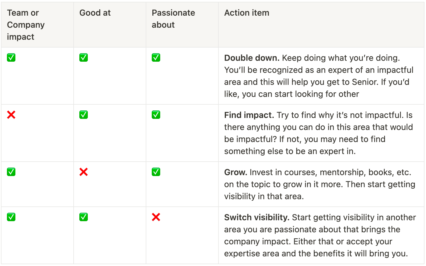Click green check under Good at, Double down row
The height and width of the screenshot is (266, 426).
pyautogui.click(x=84, y=57)
